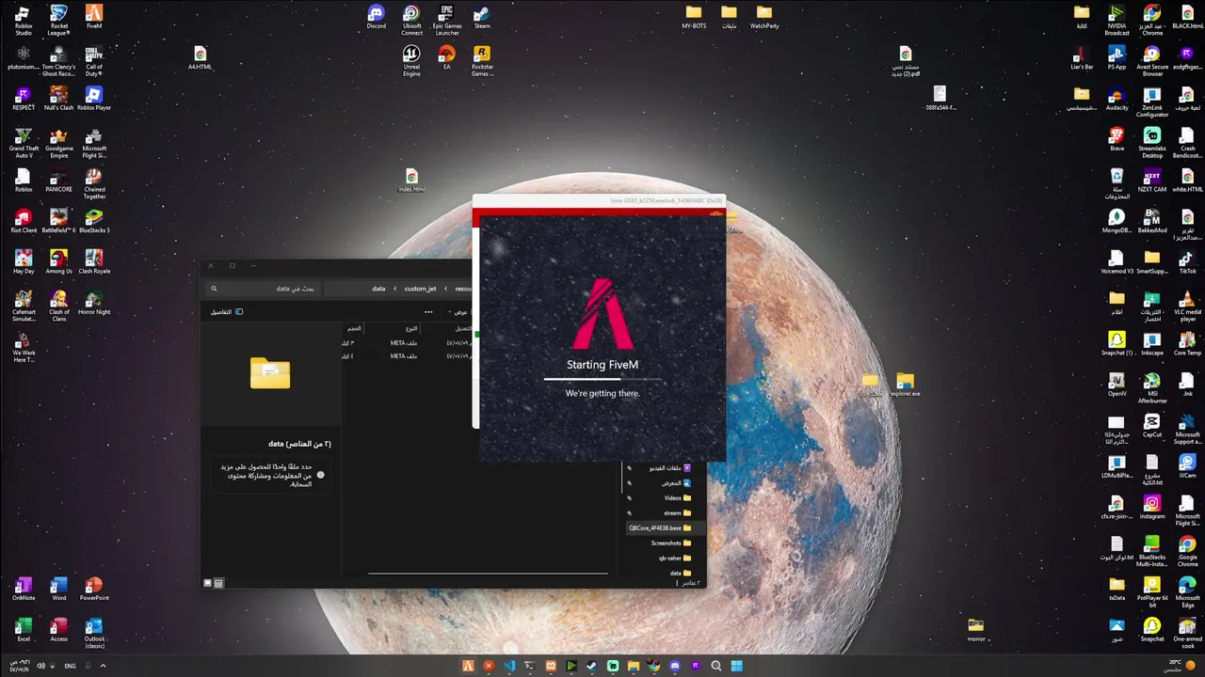The height and width of the screenshot is (677, 1205).
Task: Open the Grand Theft Auto V shortcut
Action: [24, 143]
